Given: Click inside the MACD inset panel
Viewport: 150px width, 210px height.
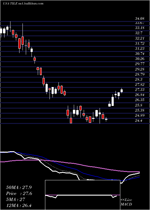Looking at the screenshot, I should point(82,195).
